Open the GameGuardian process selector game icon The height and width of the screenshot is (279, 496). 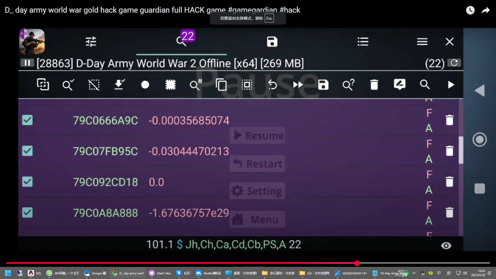click(32, 41)
